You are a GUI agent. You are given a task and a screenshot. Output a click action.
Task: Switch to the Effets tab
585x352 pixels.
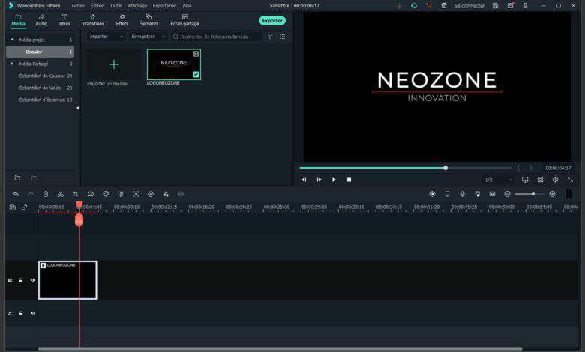pyautogui.click(x=122, y=20)
